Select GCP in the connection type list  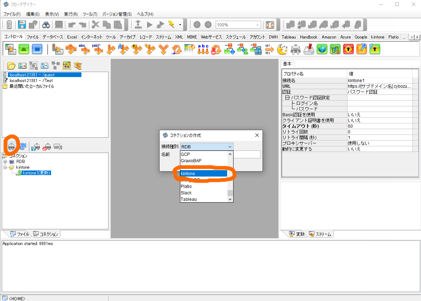tap(204, 154)
